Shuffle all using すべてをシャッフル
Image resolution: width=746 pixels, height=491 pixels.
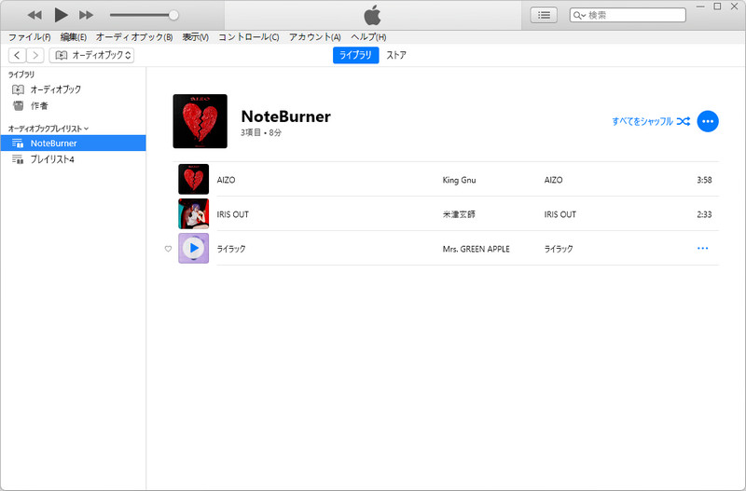(x=651, y=121)
